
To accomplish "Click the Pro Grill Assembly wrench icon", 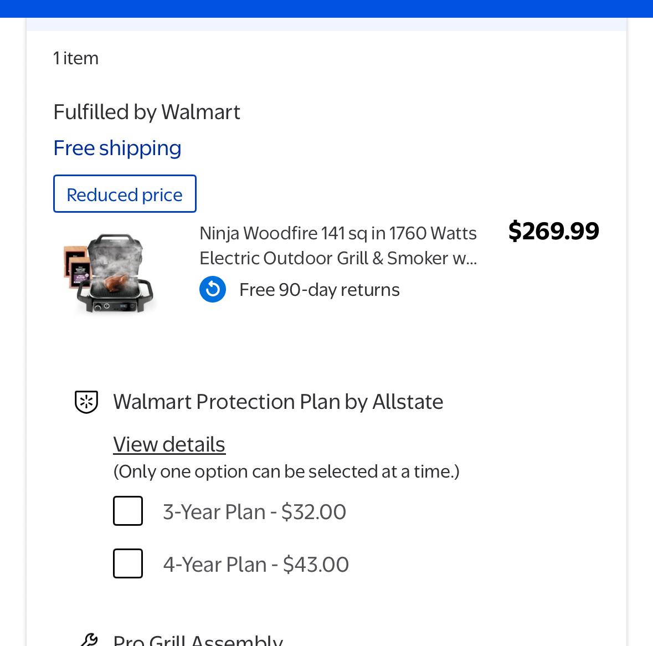I will coord(89,640).
